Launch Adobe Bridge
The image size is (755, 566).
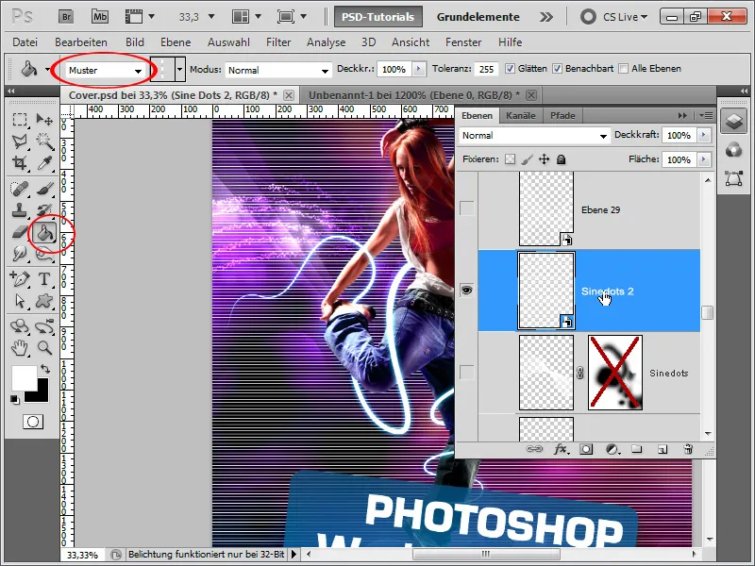tap(66, 17)
